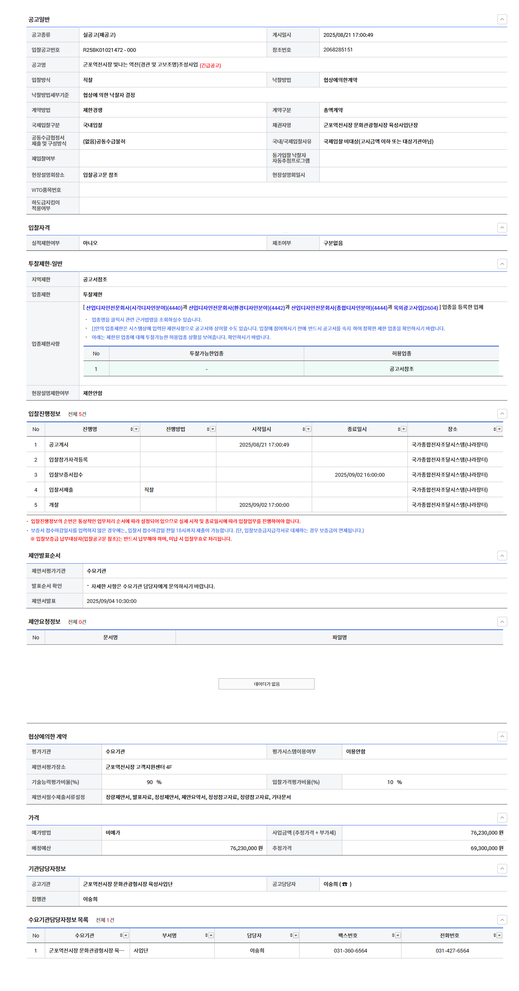Open the filter dropdown for 진행방법 column
The height and width of the screenshot is (991, 519).
[x=213, y=429]
